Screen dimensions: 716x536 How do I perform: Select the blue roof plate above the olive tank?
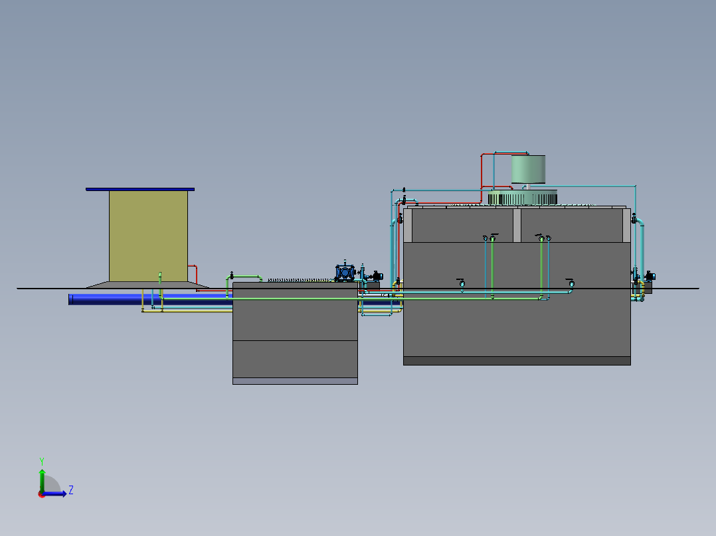click(x=140, y=189)
